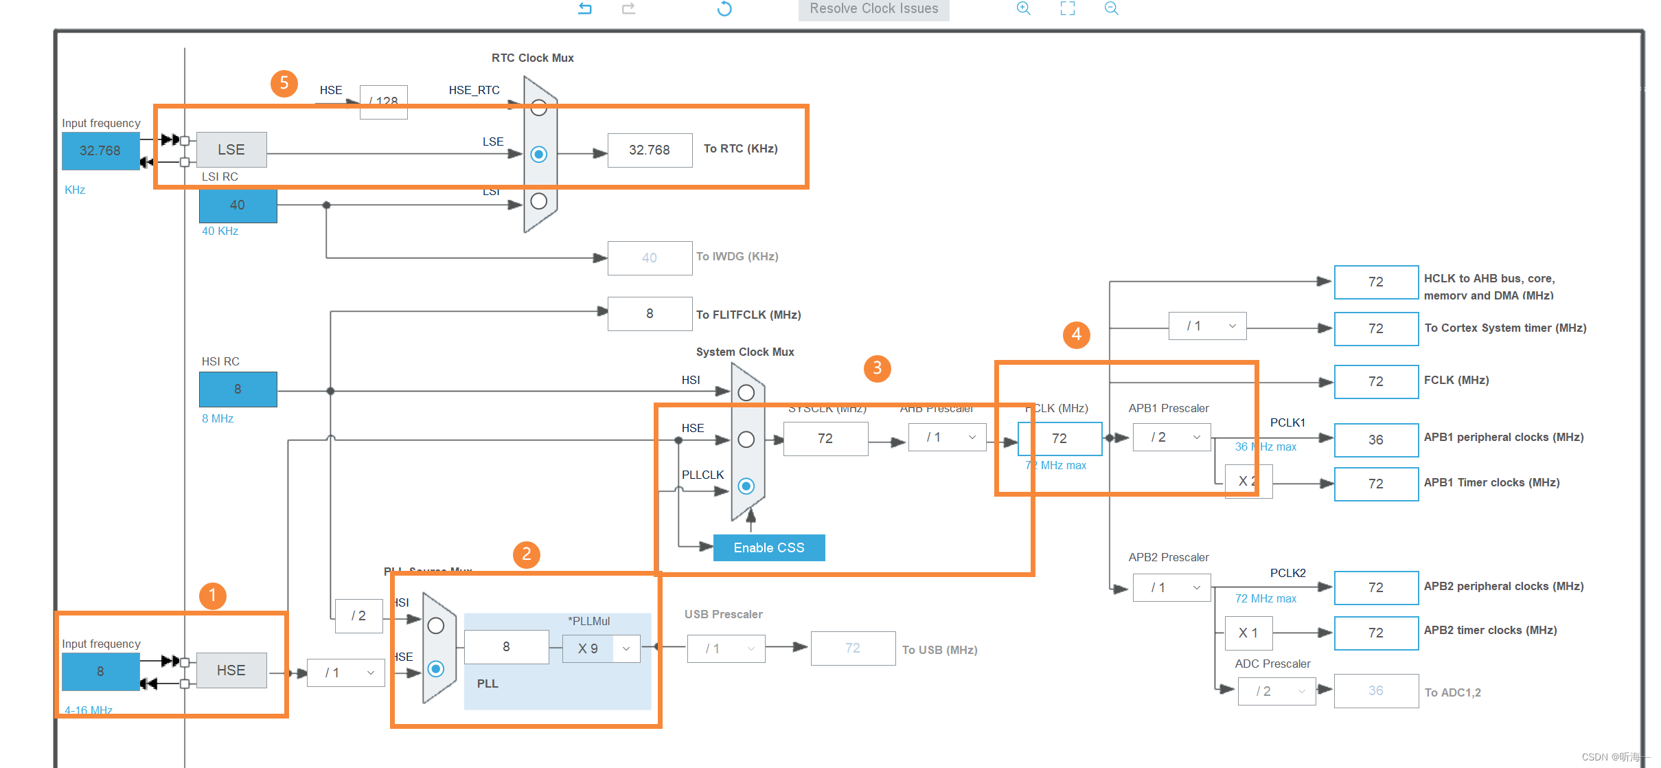Click Cortex System timer 72 output box
This screenshot has width=1661, height=768.
pyautogui.click(x=1376, y=329)
